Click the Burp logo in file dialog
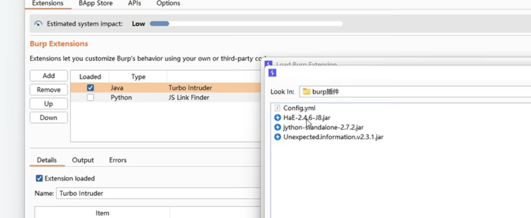531x218 pixels. pos(272,72)
